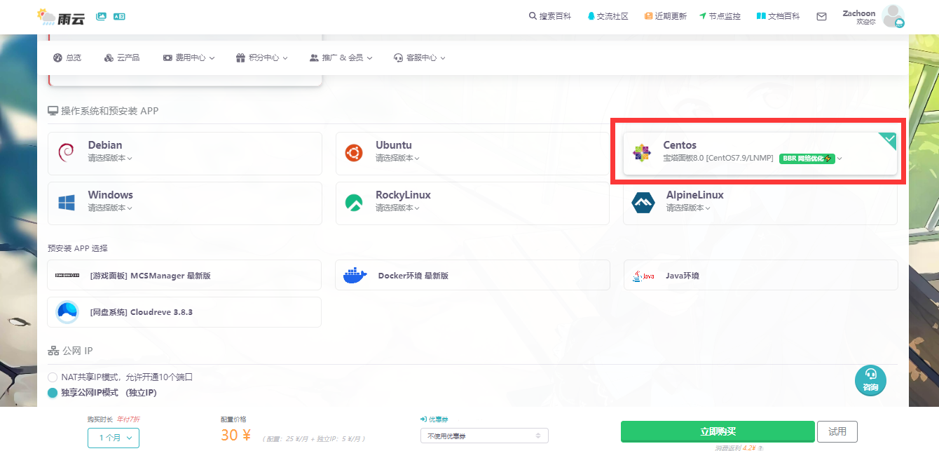Expand the 积分中心 menu
This screenshot has height=451, width=939.
(x=262, y=58)
